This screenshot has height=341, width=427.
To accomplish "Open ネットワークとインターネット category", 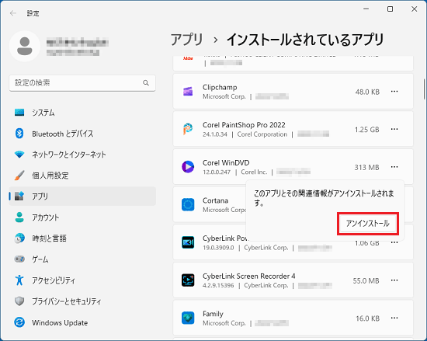I will (x=82, y=155).
